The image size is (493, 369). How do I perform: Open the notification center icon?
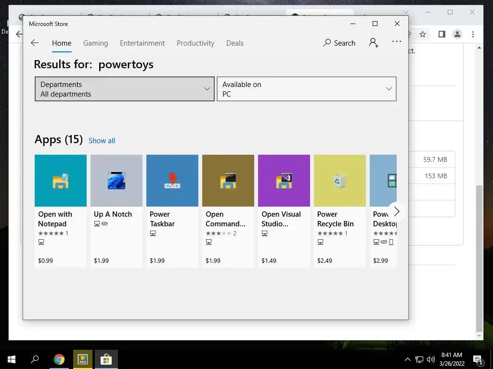click(478, 359)
